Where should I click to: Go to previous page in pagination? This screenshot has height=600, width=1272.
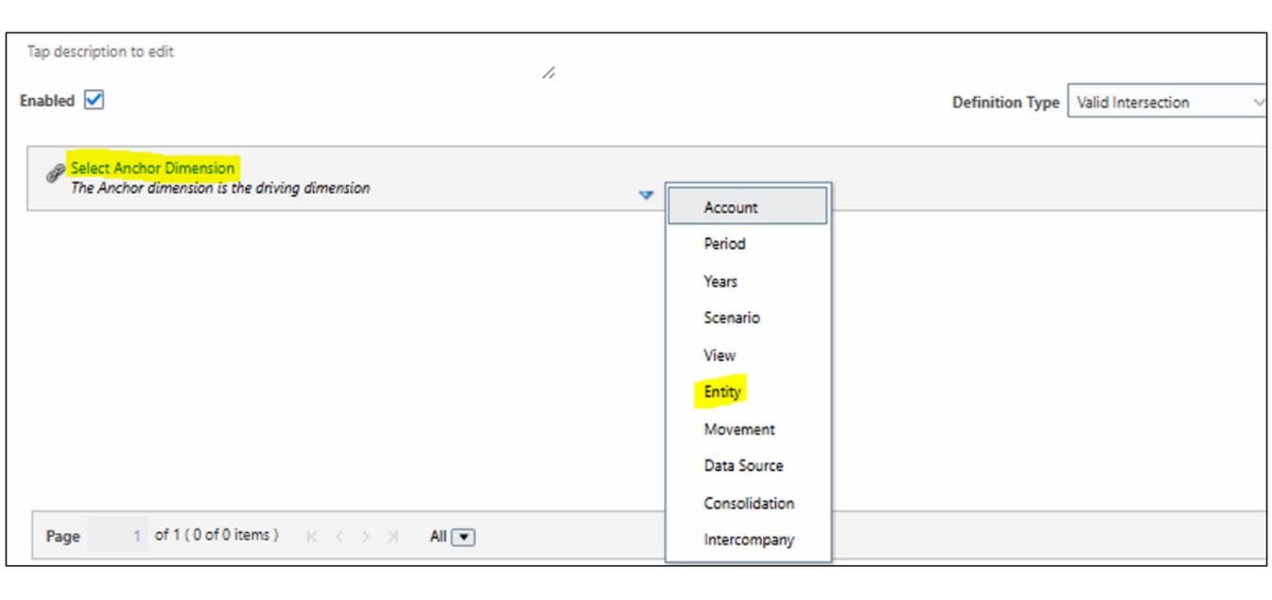[340, 537]
